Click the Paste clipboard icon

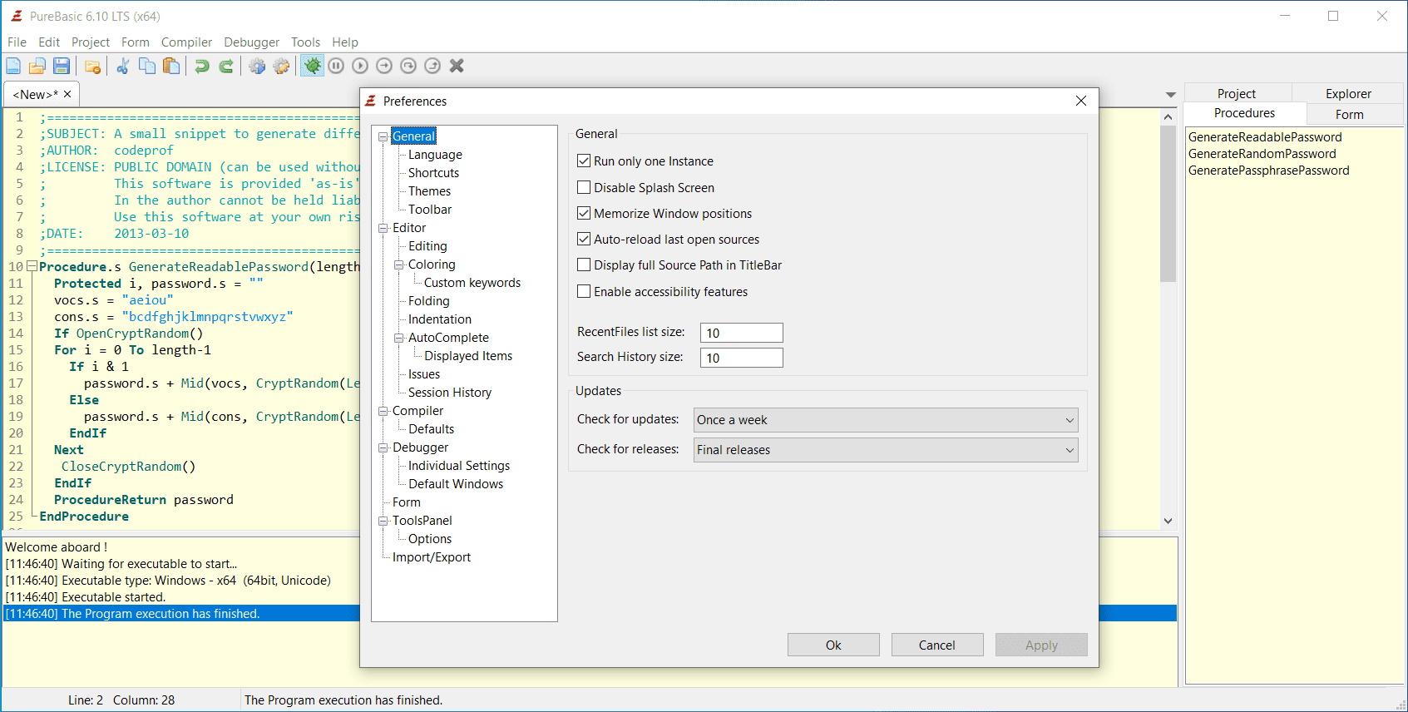[x=171, y=67]
